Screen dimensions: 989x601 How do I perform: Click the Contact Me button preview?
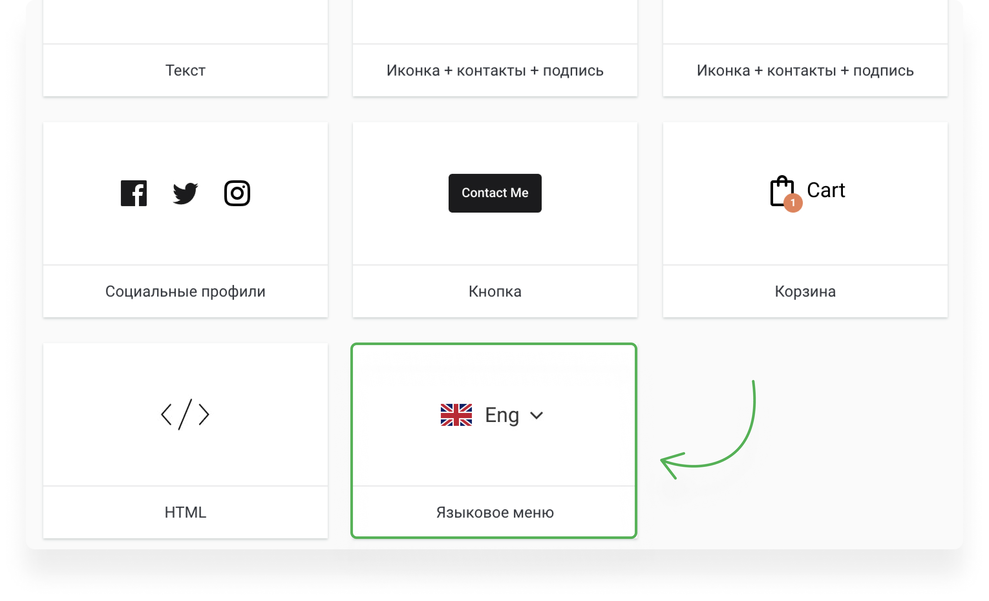click(x=494, y=193)
